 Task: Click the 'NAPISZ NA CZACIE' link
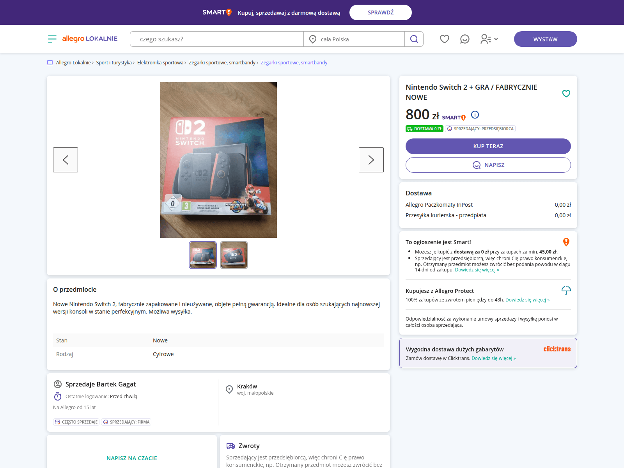pyautogui.click(x=132, y=458)
